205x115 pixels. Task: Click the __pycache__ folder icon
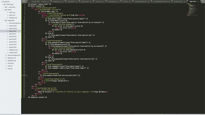pos(6,7)
